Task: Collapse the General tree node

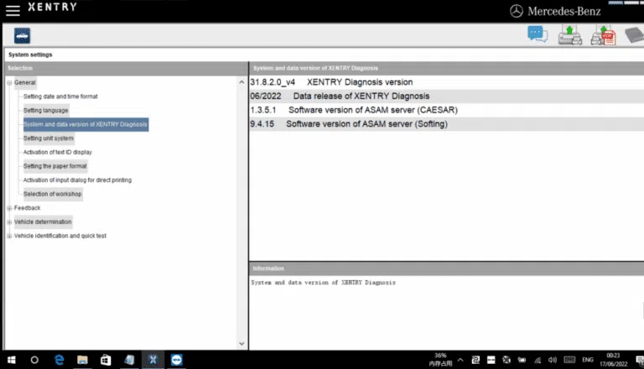Action: click(x=9, y=82)
